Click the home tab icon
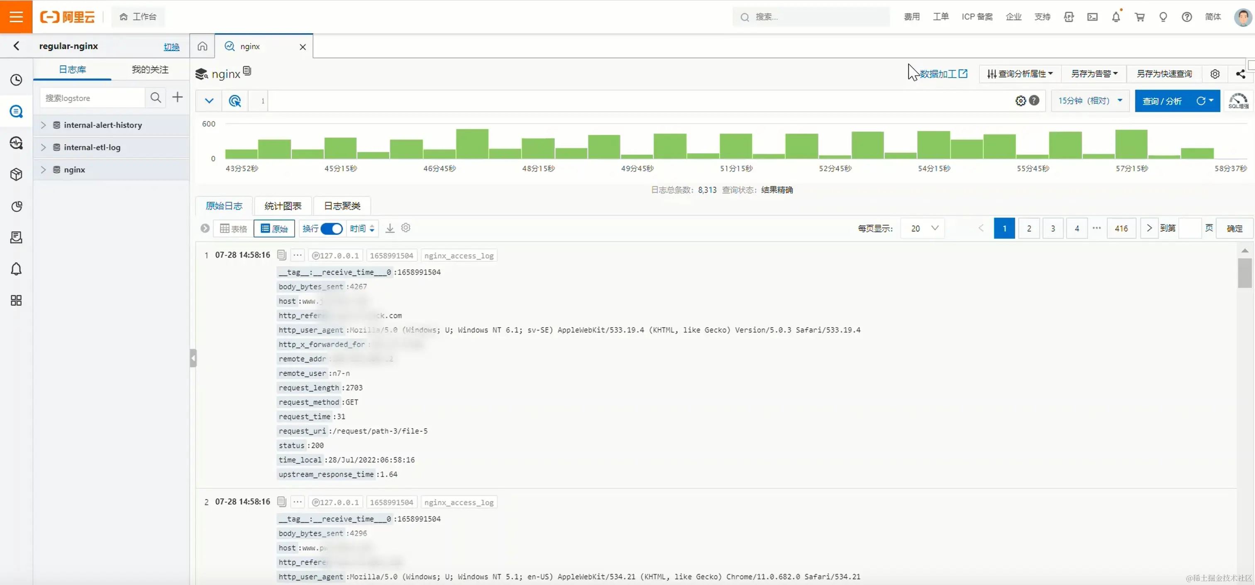 202,47
